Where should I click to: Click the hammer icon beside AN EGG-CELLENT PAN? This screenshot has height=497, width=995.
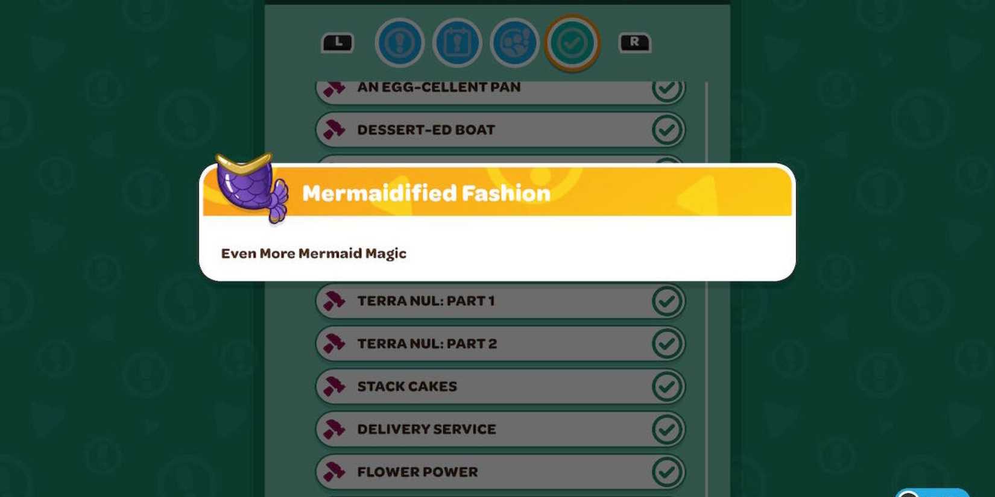click(334, 89)
